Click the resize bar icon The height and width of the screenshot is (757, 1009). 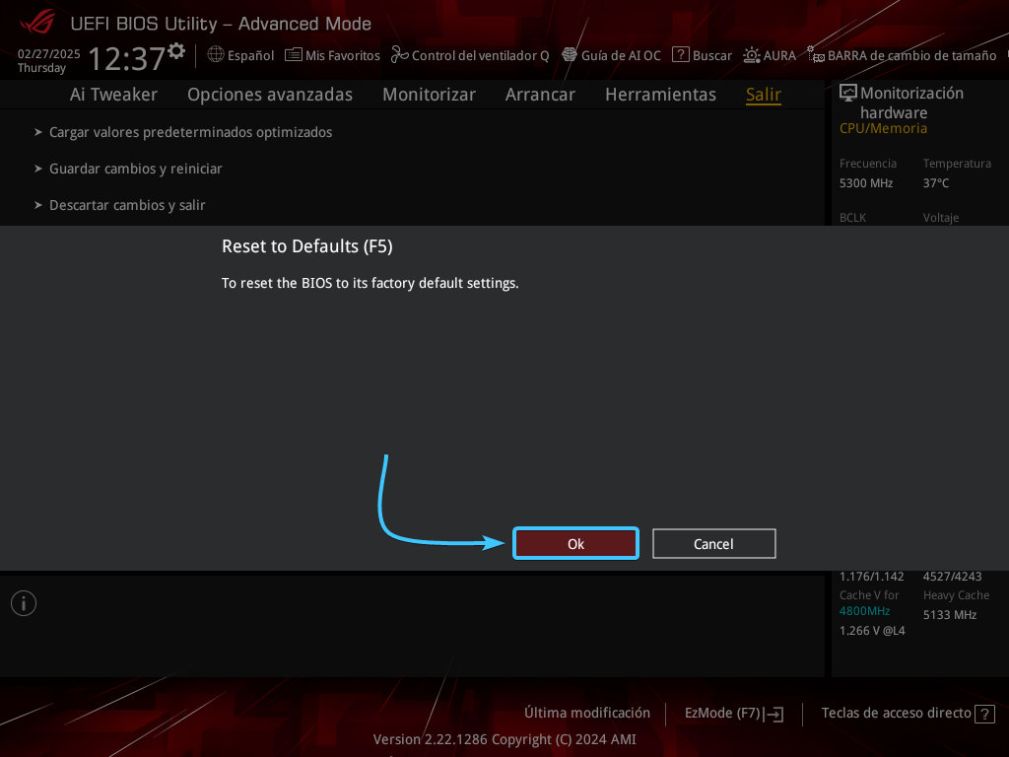(816, 55)
